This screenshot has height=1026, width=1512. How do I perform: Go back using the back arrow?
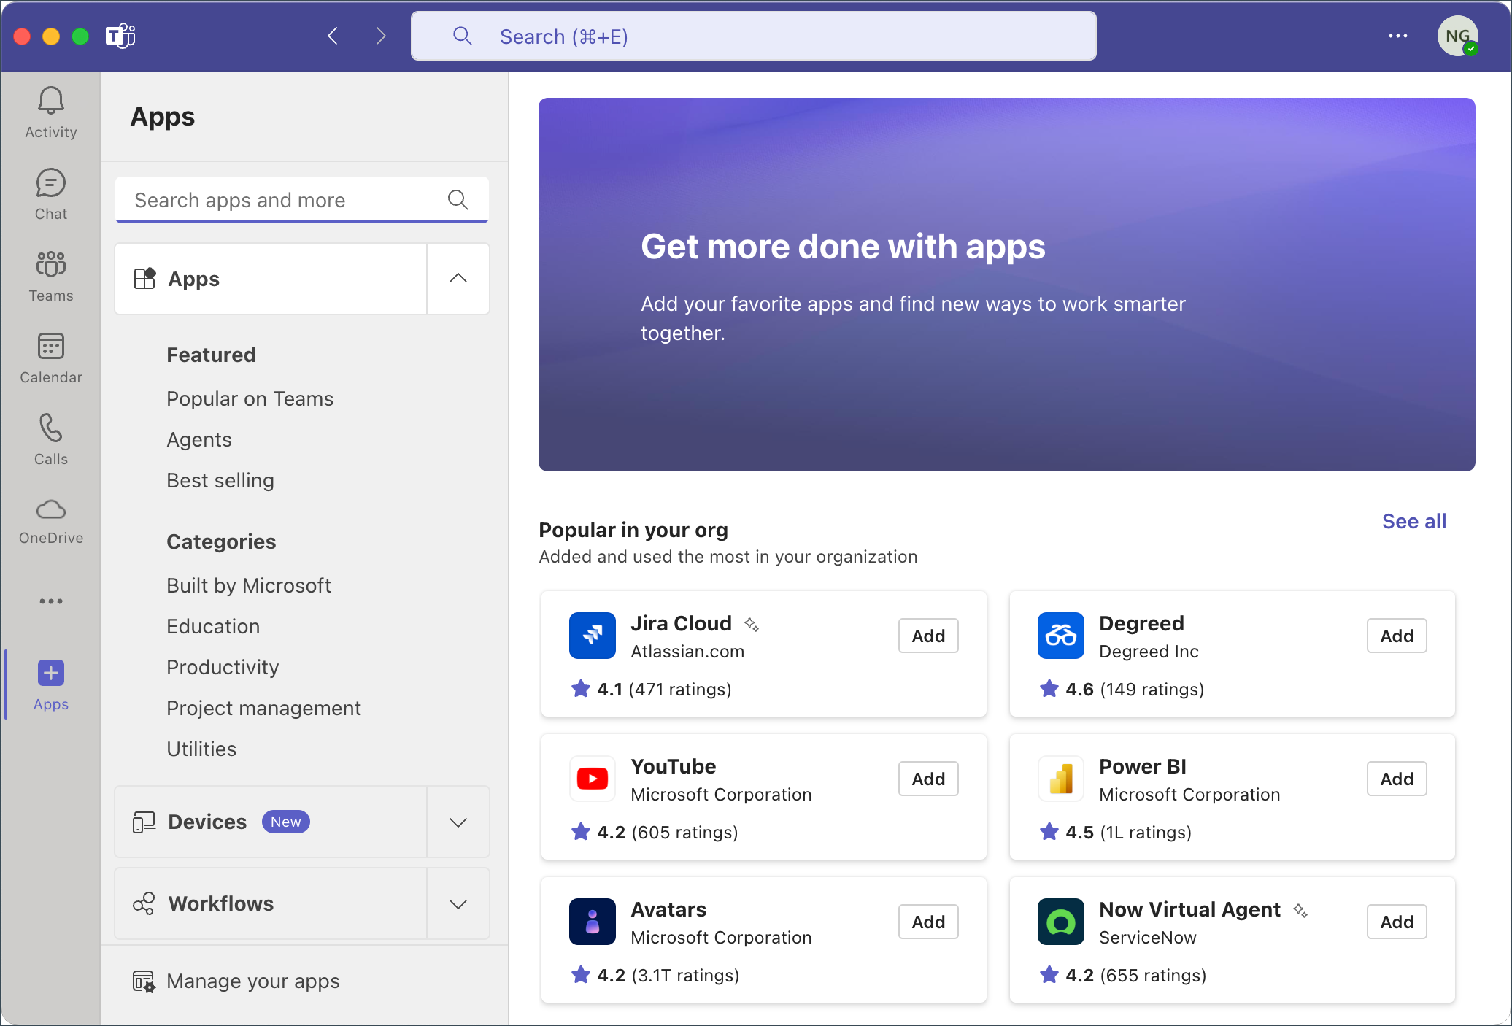(x=333, y=36)
